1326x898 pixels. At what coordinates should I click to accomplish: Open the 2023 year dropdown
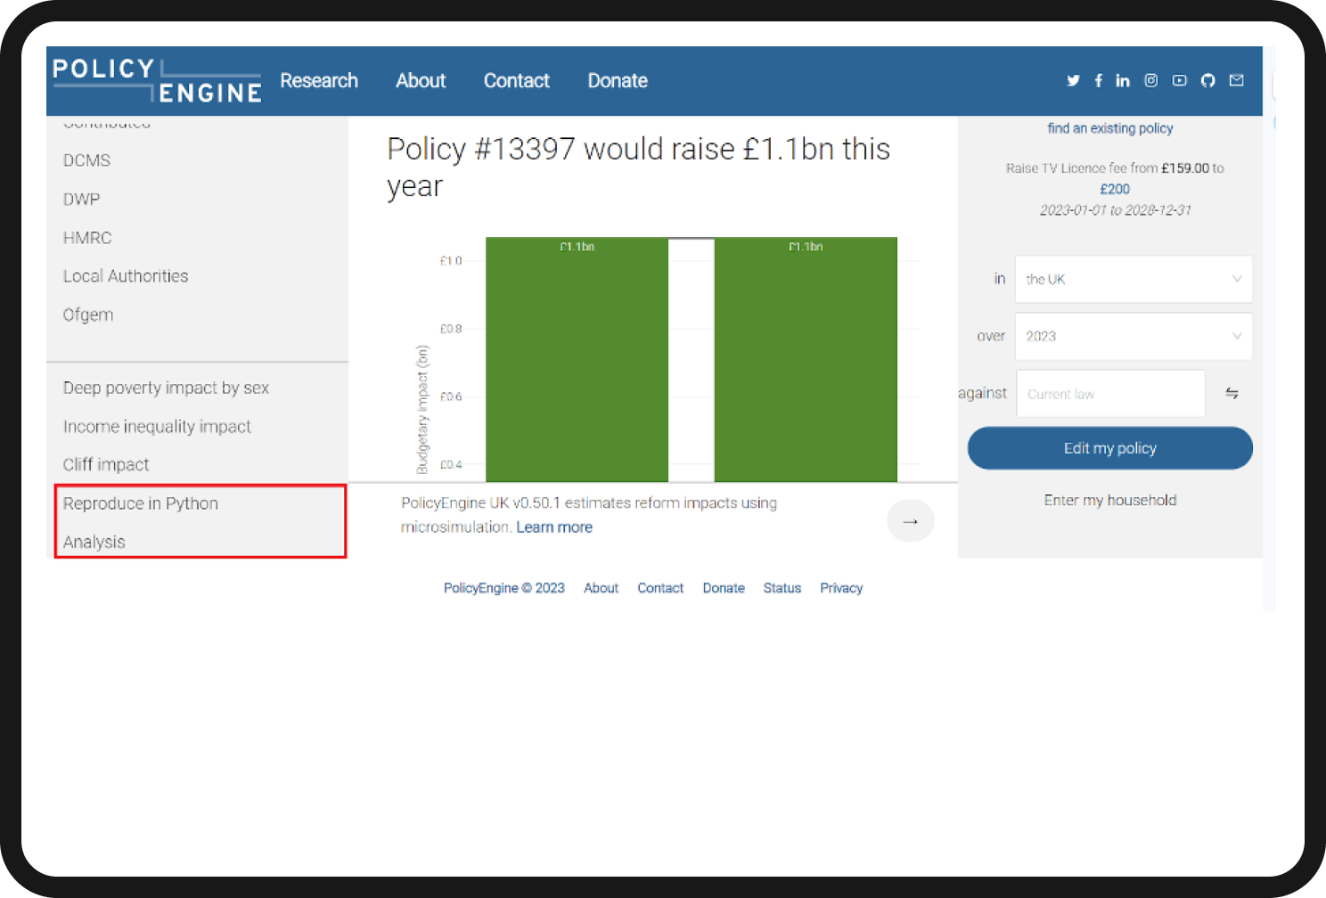click(x=1133, y=336)
